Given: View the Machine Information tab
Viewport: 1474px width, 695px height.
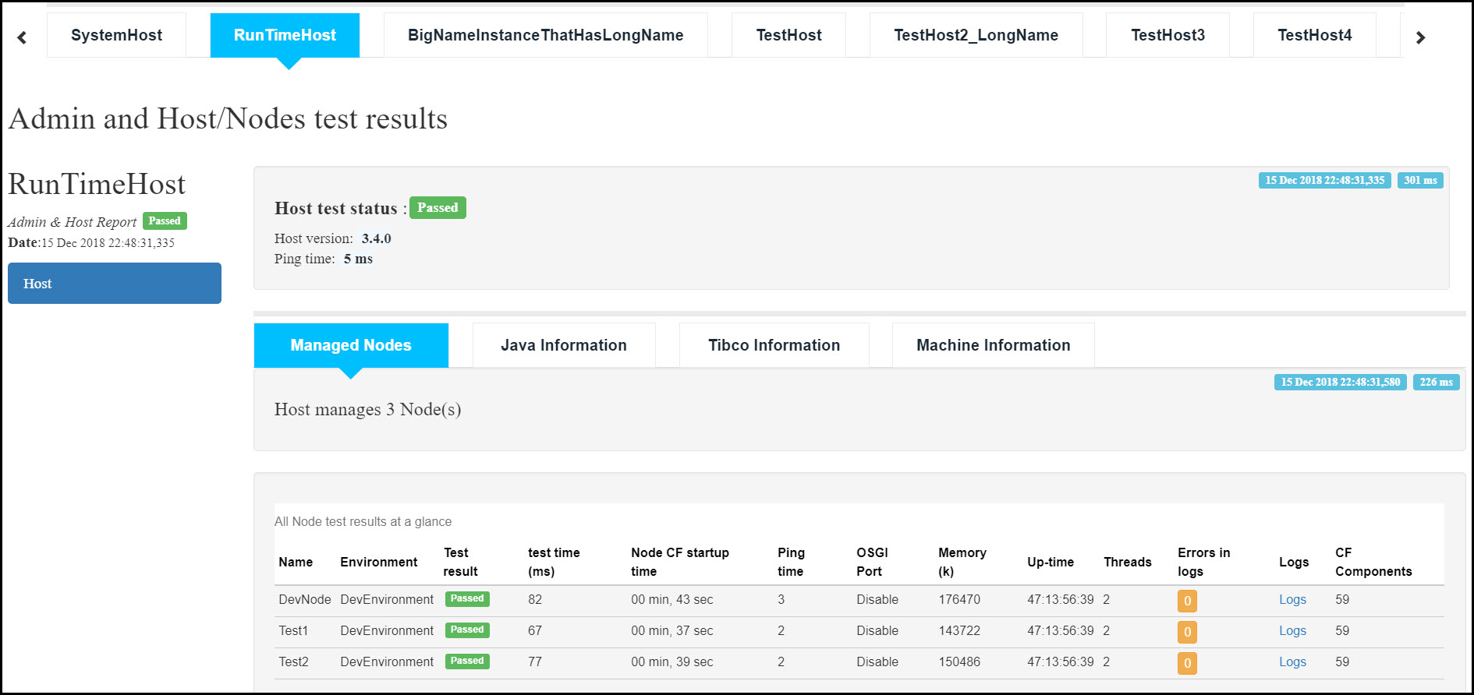Looking at the screenshot, I should coord(993,345).
